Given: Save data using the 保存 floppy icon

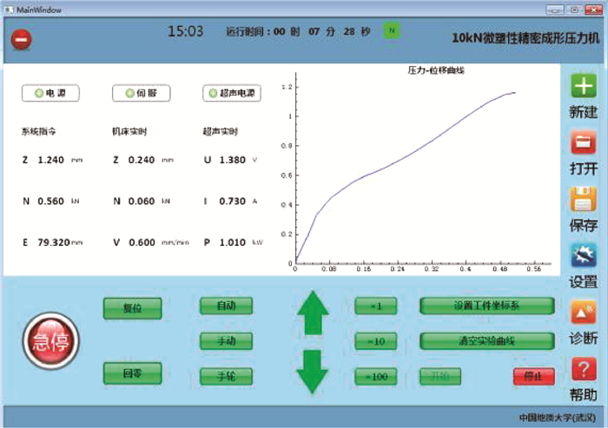Looking at the screenshot, I should (583, 200).
